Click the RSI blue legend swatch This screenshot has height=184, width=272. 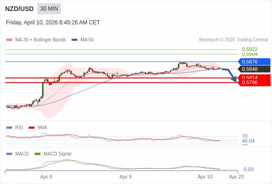click(9, 127)
